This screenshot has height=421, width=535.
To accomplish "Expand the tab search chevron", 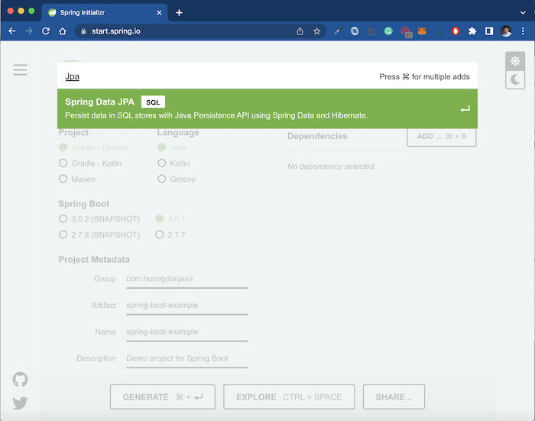I will (x=523, y=13).
